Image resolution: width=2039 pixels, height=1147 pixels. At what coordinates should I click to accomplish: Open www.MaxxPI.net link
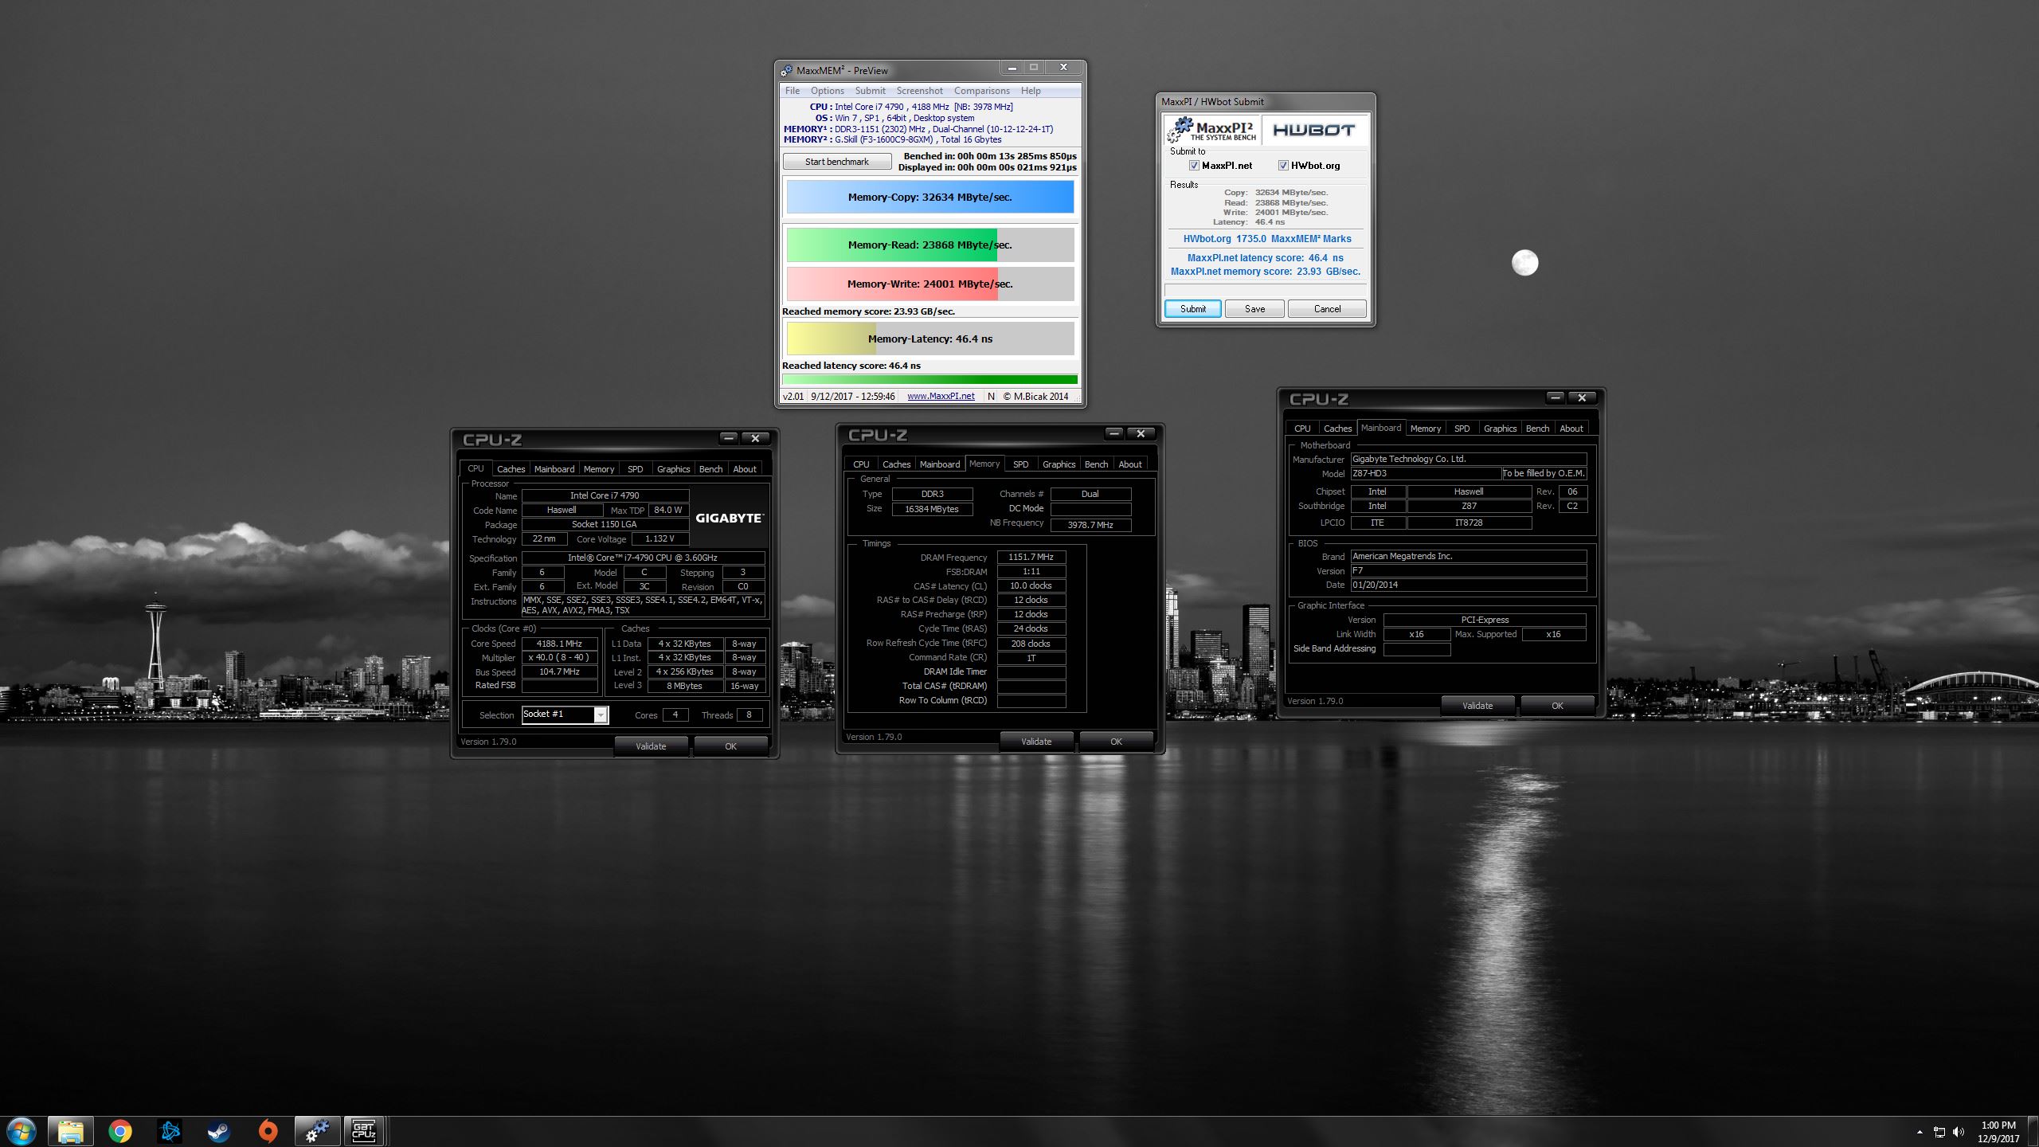[x=941, y=396]
